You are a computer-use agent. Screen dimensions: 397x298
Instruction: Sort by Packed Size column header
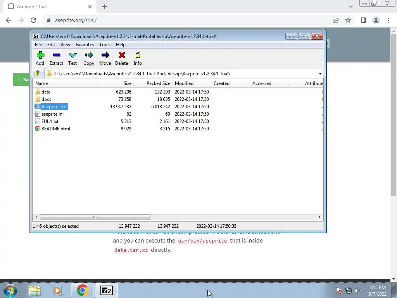click(x=153, y=83)
